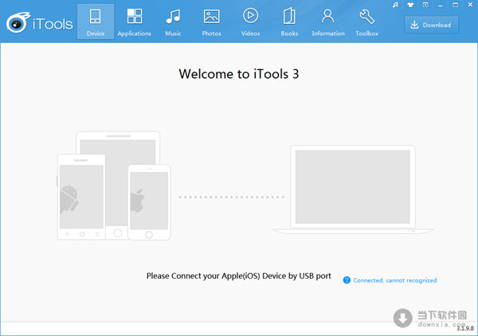Click 'Please Connect your Apple(iOS) Device' text
The image size is (478, 336).
point(239,276)
